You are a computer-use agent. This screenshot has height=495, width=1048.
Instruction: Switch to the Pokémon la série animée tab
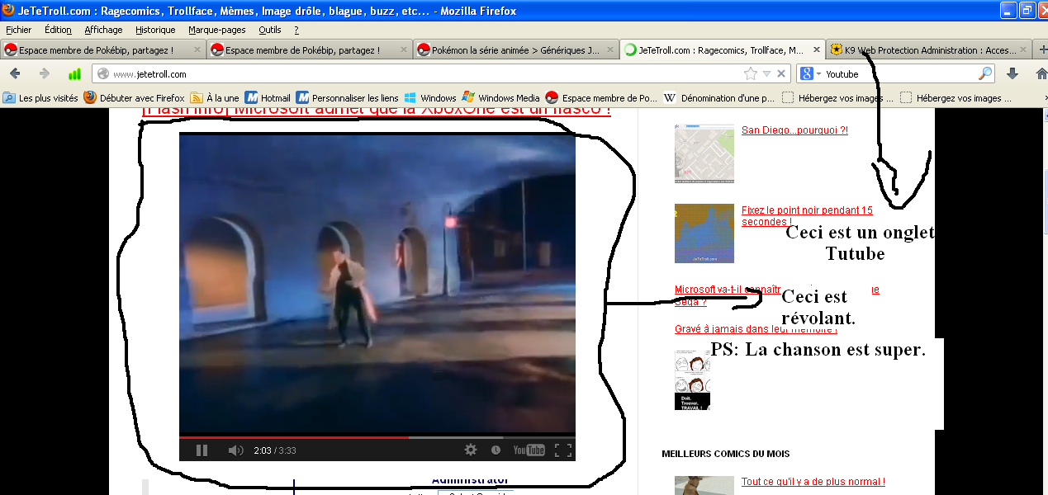[515, 49]
